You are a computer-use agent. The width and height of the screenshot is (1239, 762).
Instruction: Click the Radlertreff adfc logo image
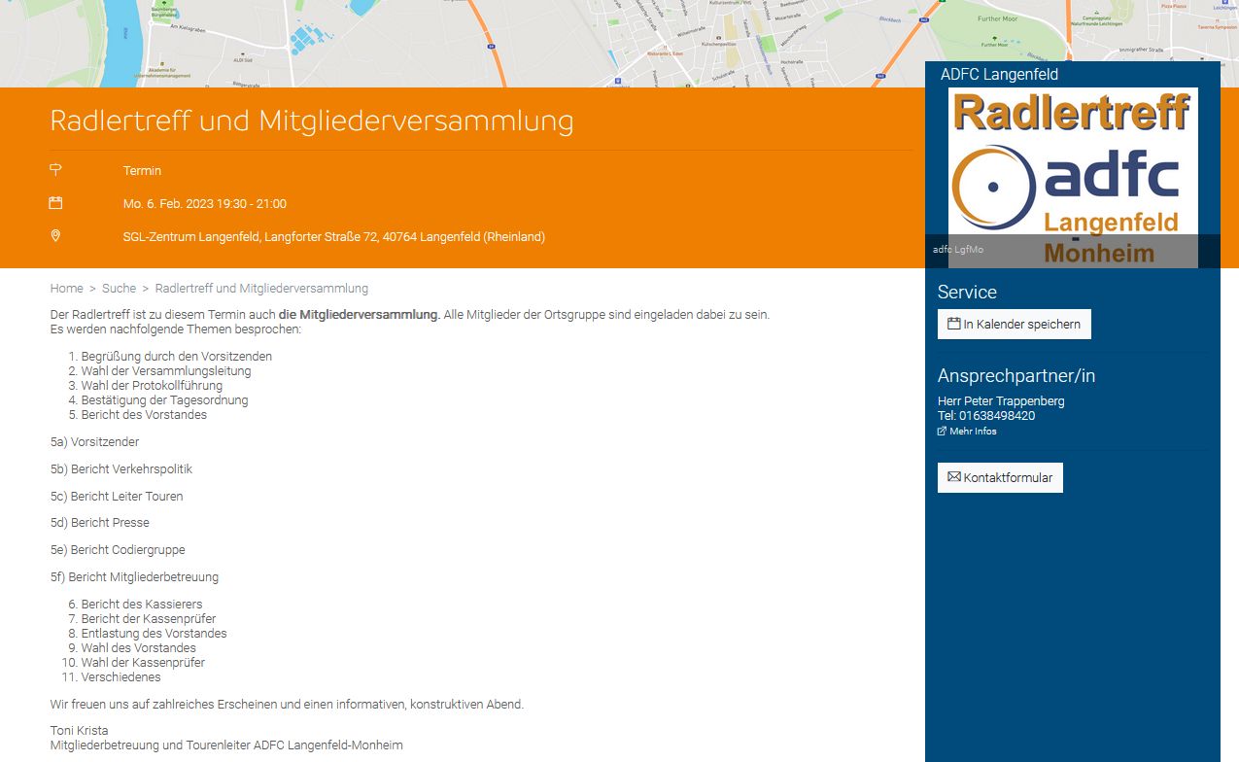point(1073,177)
